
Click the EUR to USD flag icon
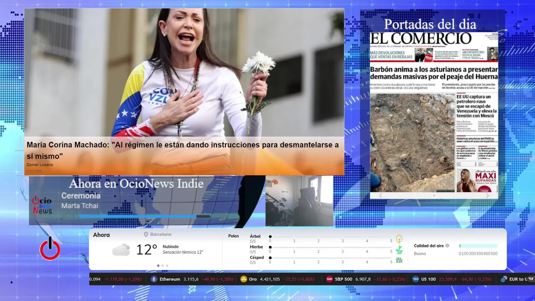(x=504, y=279)
